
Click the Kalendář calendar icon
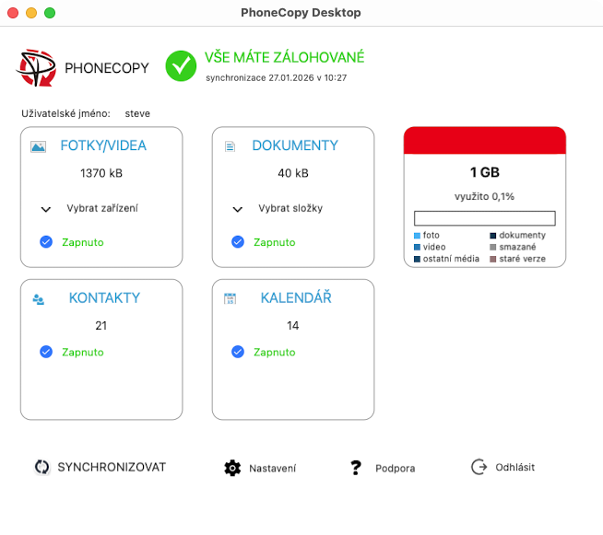(231, 299)
